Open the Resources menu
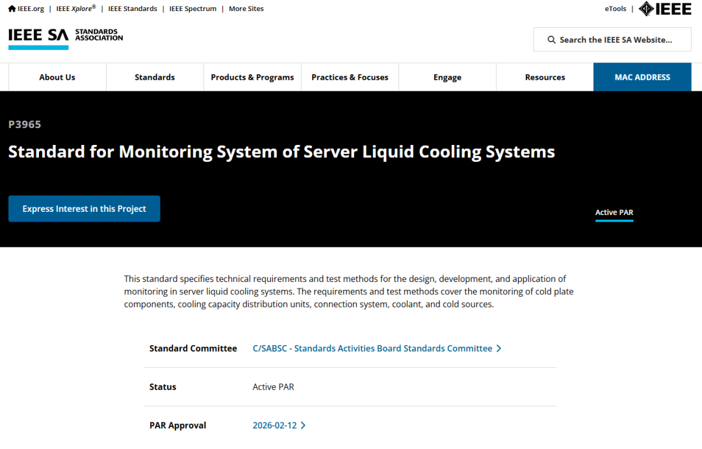 [545, 77]
